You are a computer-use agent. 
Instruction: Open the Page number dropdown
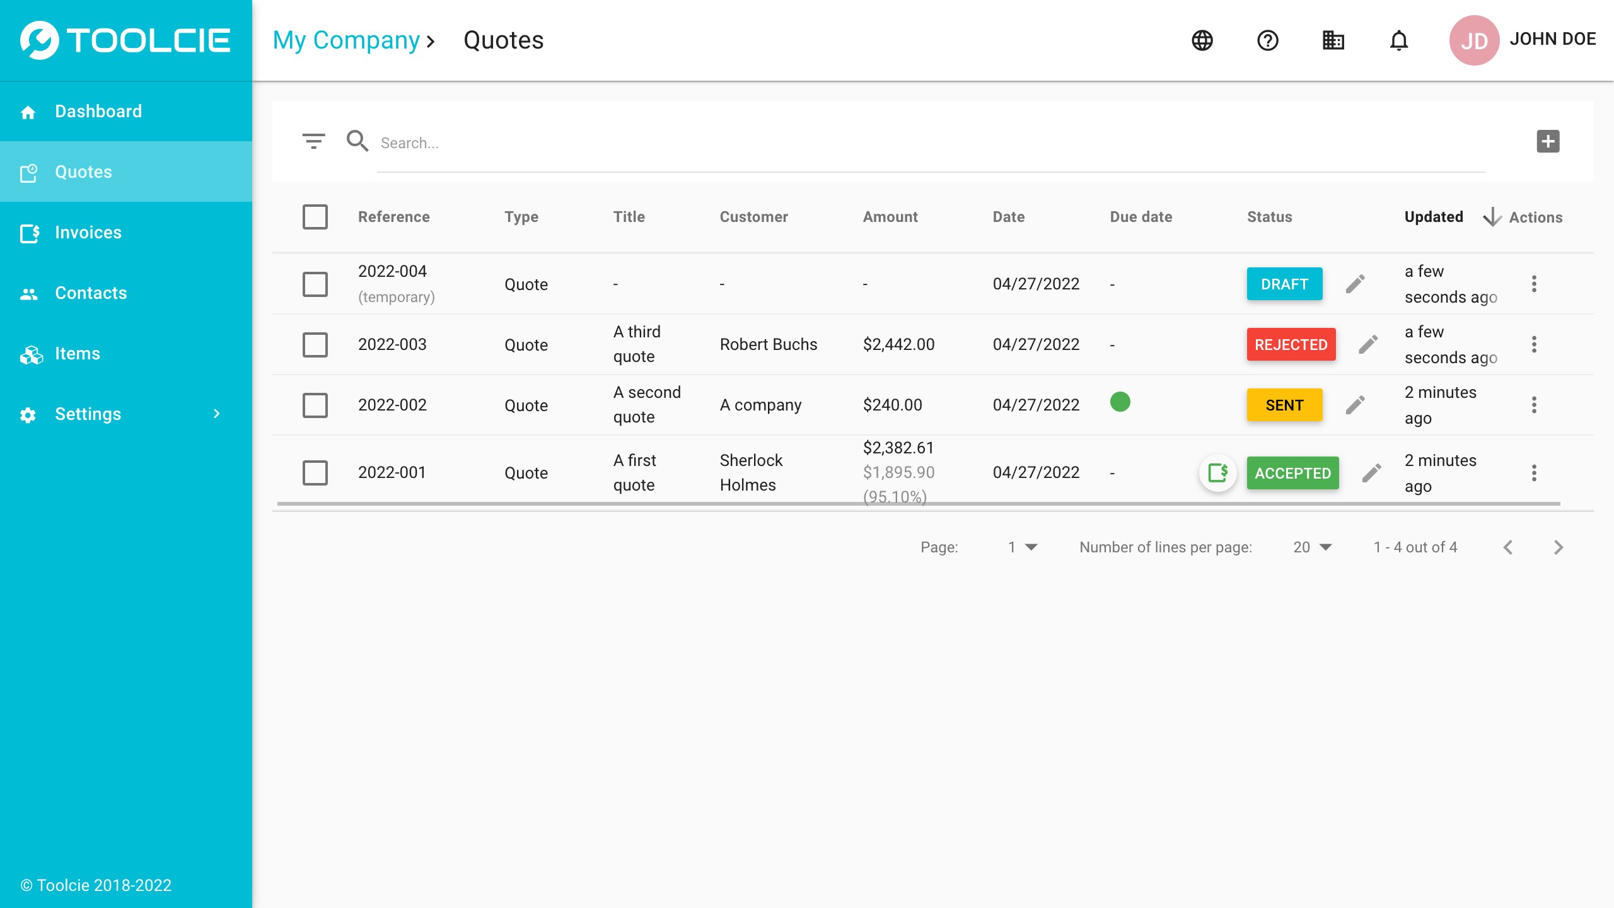click(1022, 547)
